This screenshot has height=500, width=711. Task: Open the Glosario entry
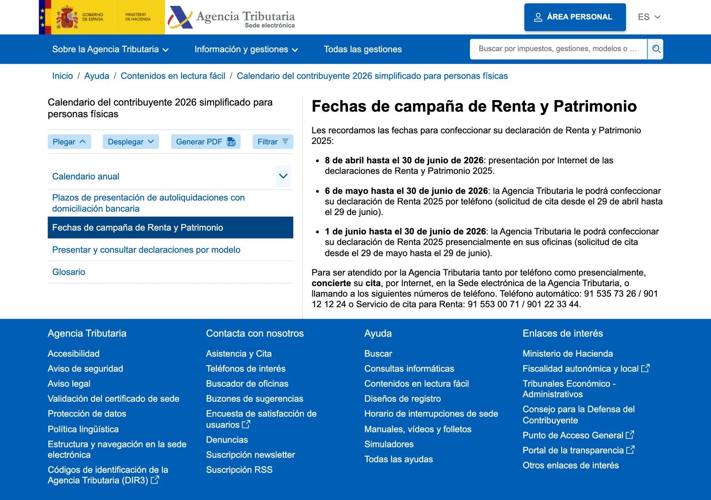[x=69, y=272]
